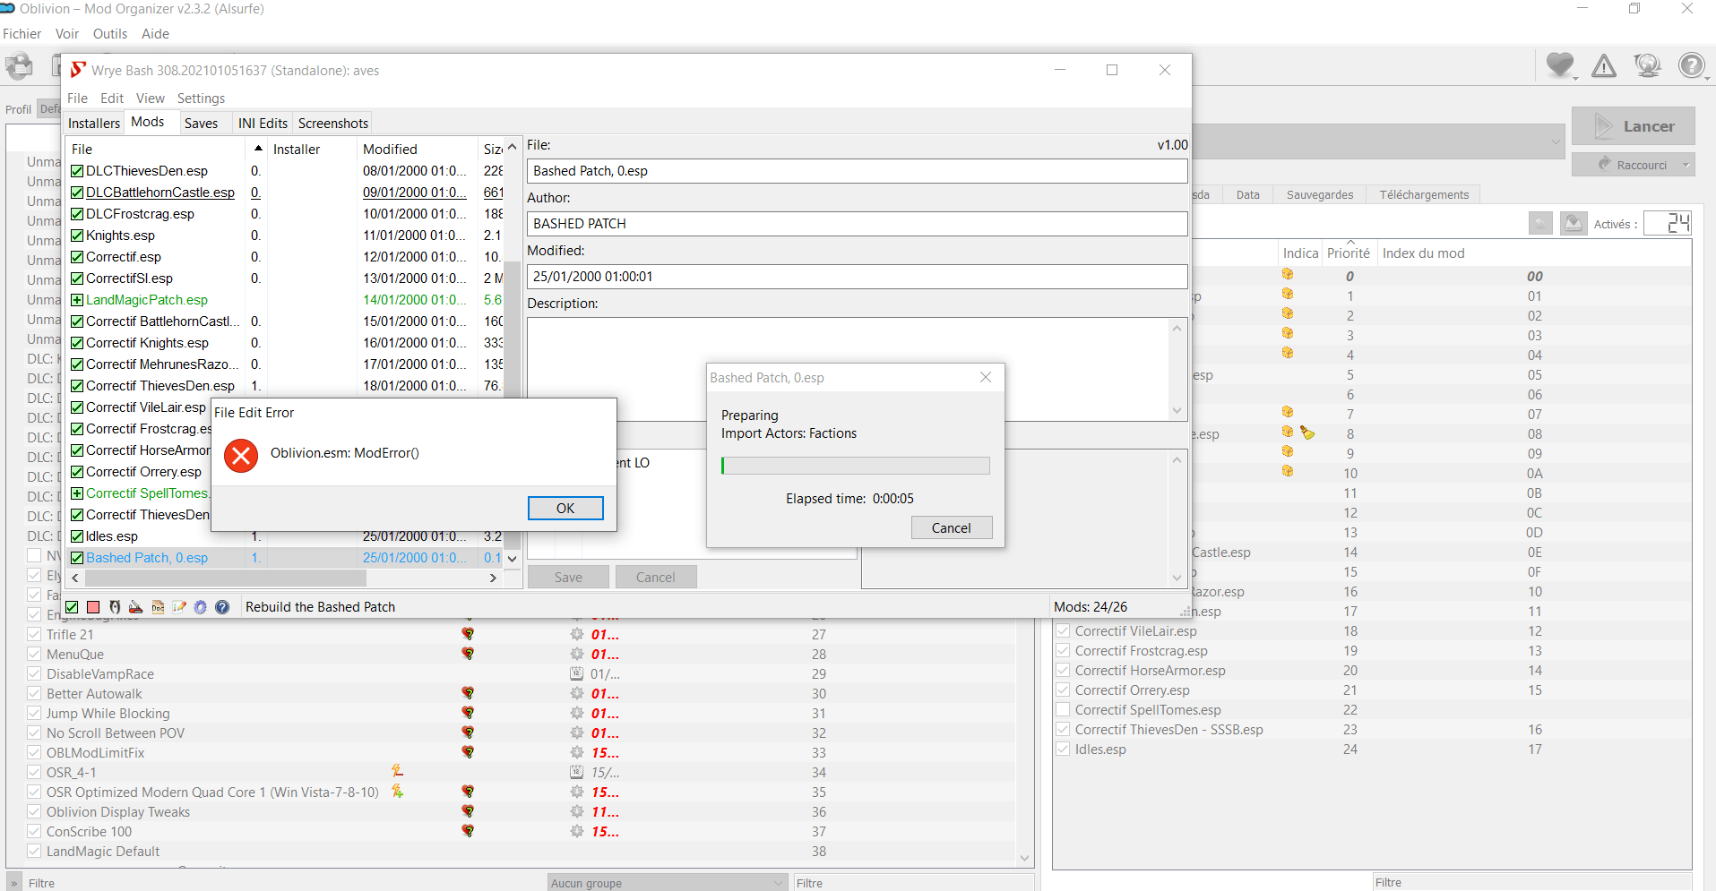Click the Auto-Quit checkbox icon in Wrye Bash status bar

[x=72, y=607]
